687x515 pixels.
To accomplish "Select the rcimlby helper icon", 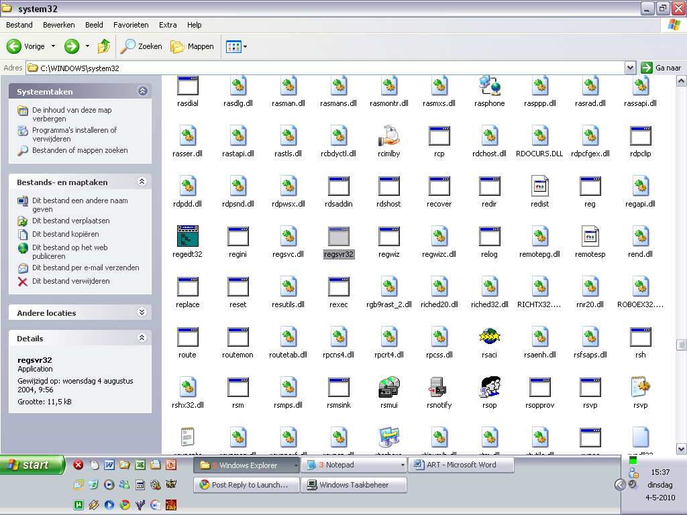I will 389,136.
